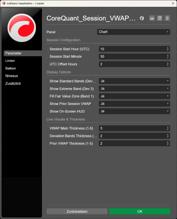This screenshot has height=219, width=177.
Task: Click the Facebook share icon
Action: point(142,18)
